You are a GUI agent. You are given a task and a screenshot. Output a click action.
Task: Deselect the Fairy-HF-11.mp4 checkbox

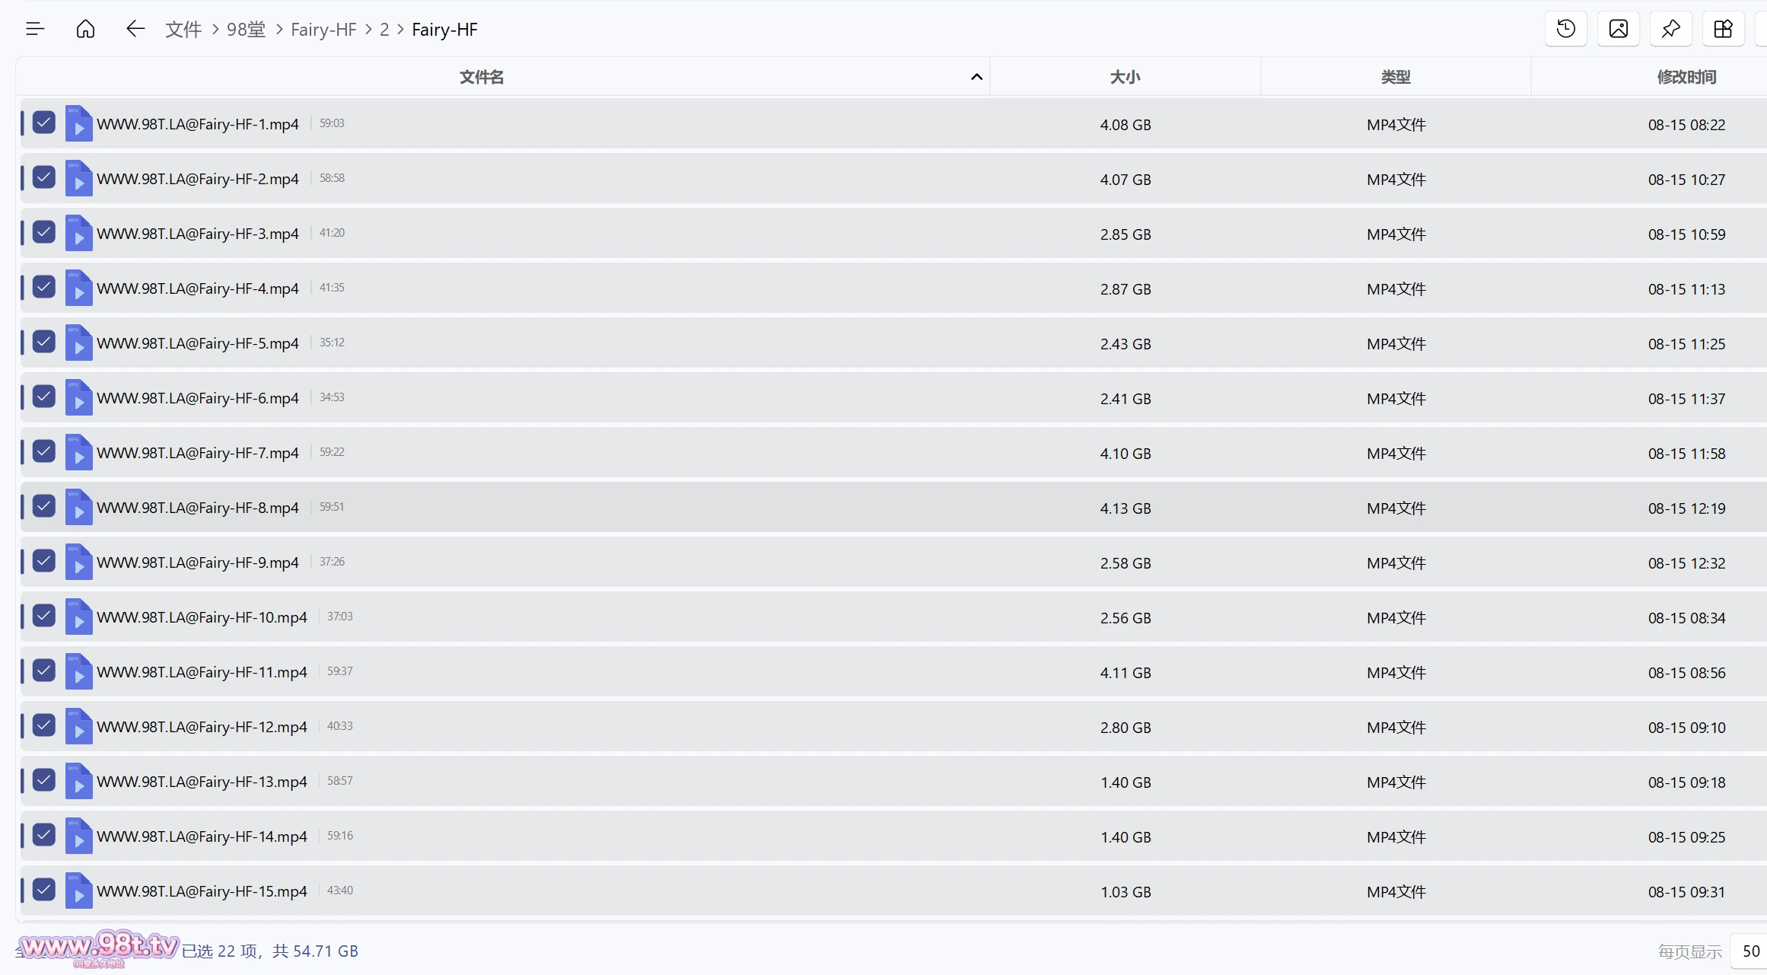click(44, 671)
